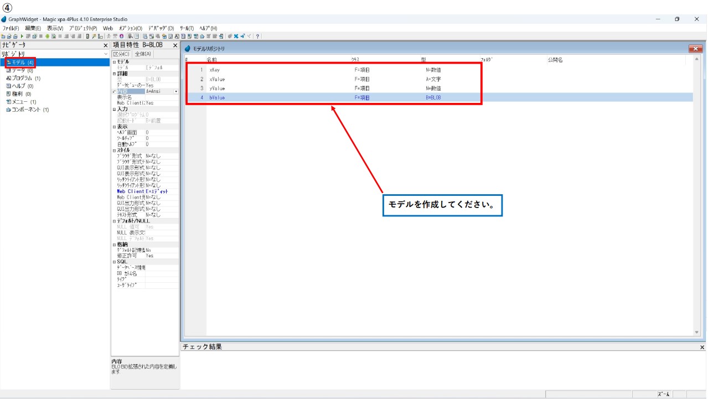Viewport: 708px width, 399px height.
Task: Select the プログラム repository icon in navigator
Action: (8, 78)
